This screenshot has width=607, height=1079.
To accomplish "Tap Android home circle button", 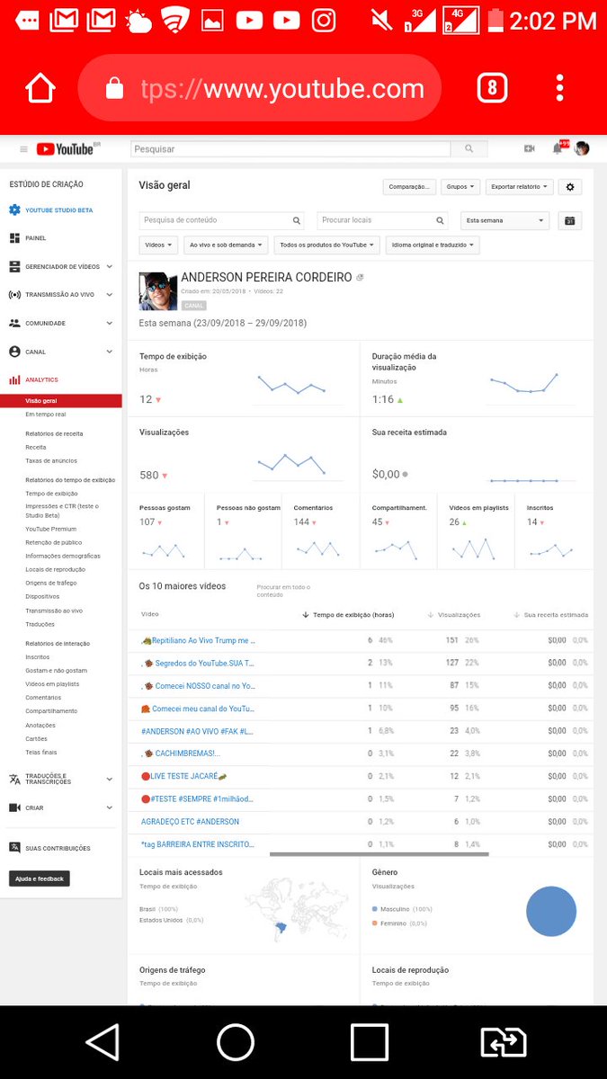I will coord(236,1042).
